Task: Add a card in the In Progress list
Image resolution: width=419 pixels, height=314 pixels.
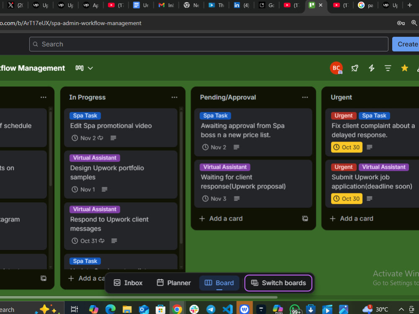Action: 86,278
